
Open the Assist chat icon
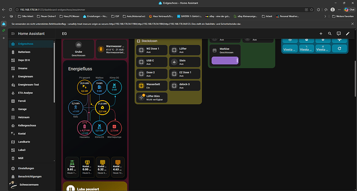pyautogui.click(x=339, y=34)
